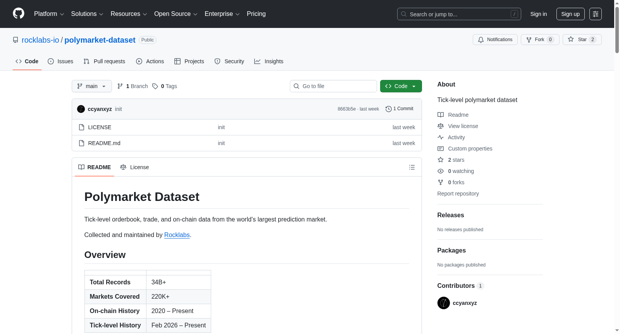This screenshot has height=334, width=620.
Task: Click the eye icon beside watching
Action: (x=441, y=171)
